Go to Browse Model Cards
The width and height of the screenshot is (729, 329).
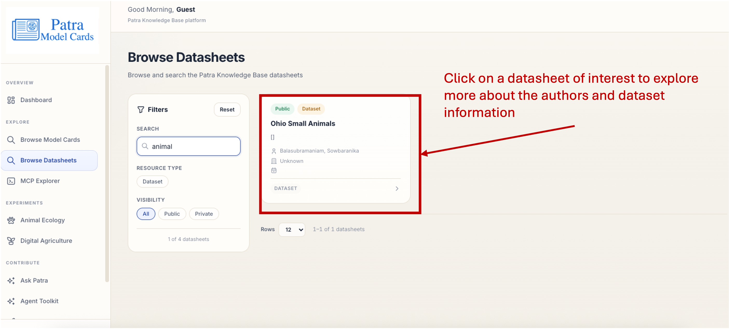(50, 140)
